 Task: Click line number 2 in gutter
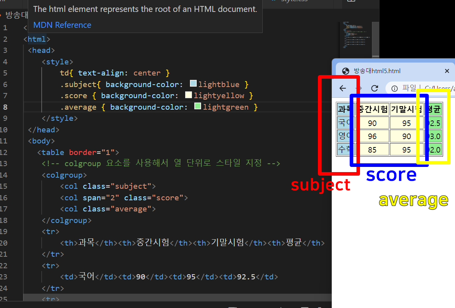[5, 39]
